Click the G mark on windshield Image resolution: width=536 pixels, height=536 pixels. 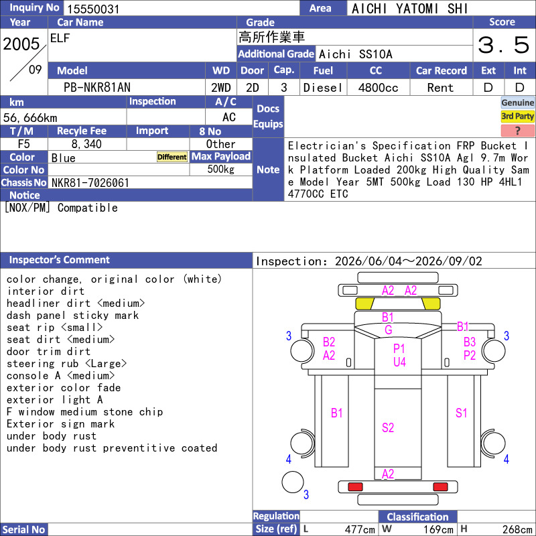(389, 330)
